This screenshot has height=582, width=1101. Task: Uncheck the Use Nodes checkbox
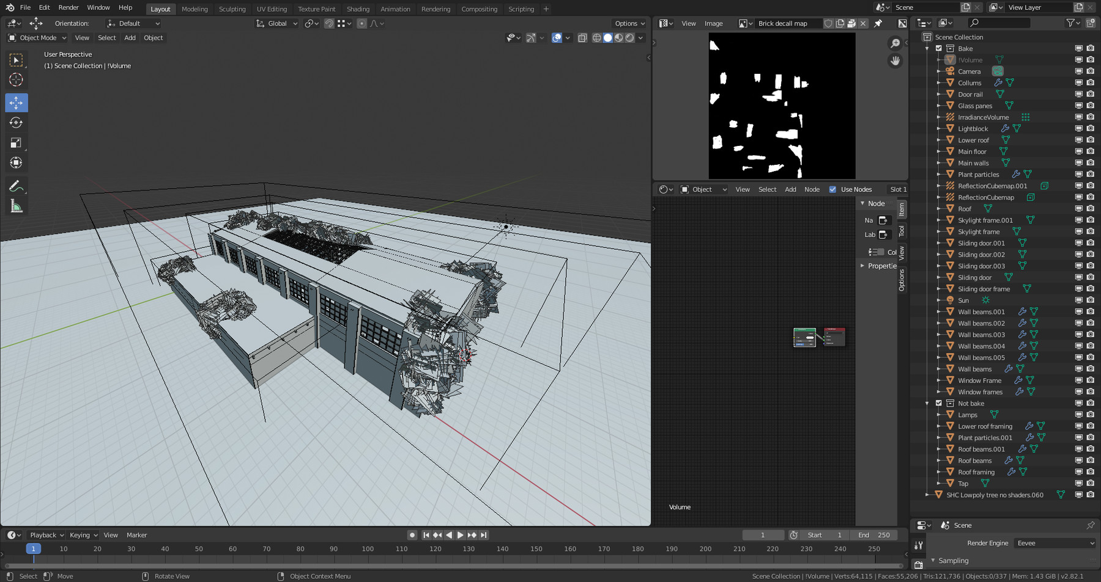click(832, 189)
